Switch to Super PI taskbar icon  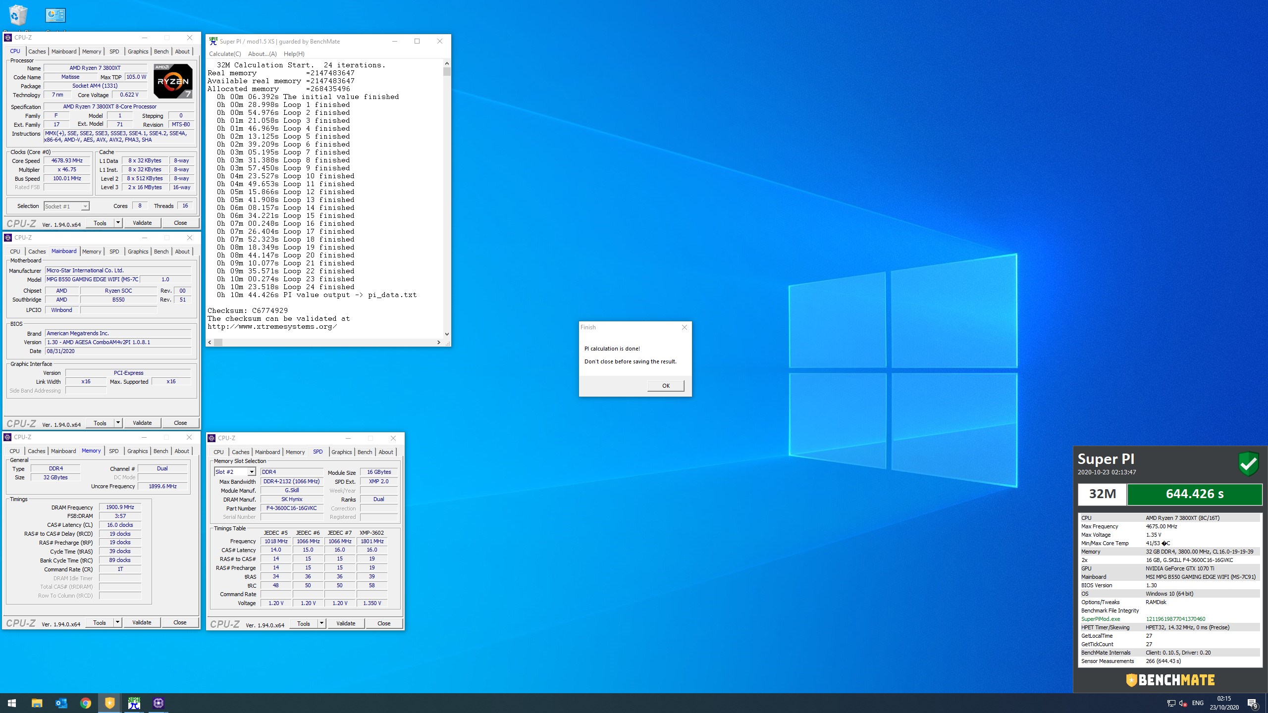pyautogui.click(x=134, y=703)
